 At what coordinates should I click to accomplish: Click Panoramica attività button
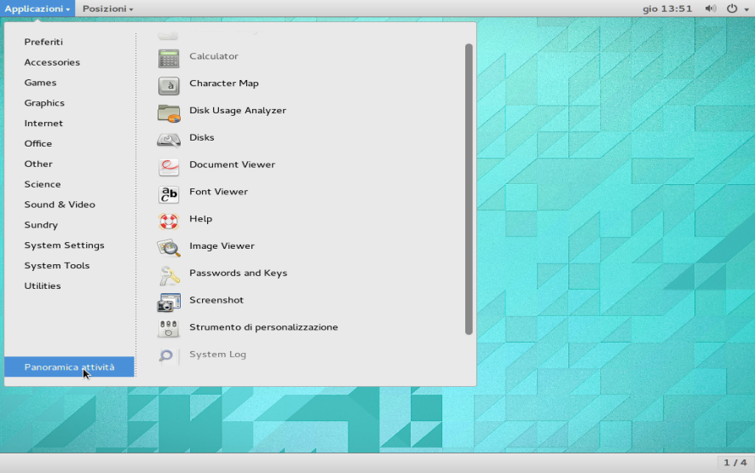pos(69,367)
